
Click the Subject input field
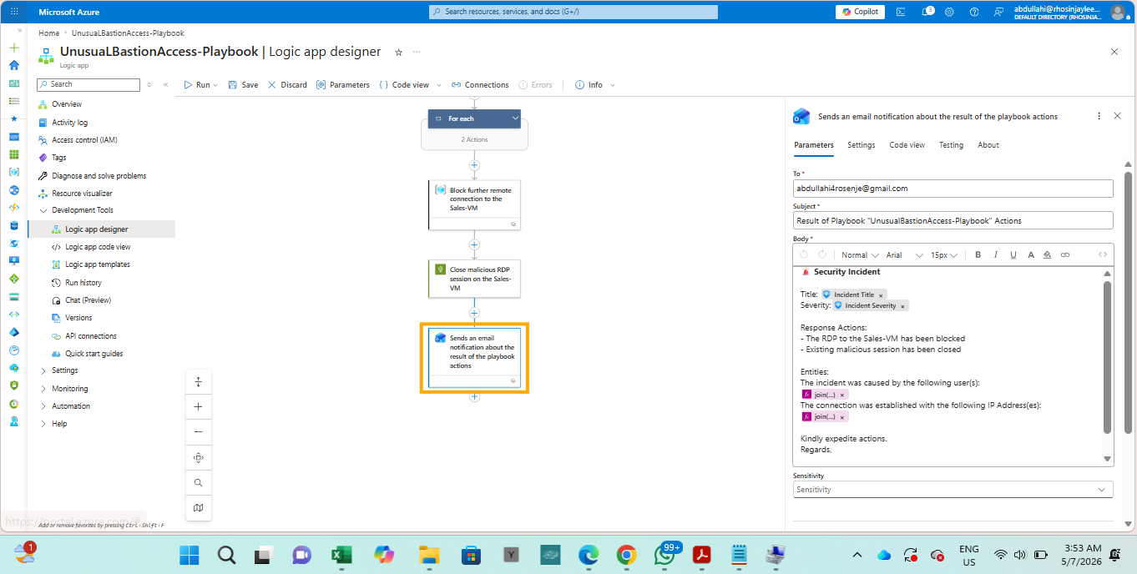coord(953,220)
